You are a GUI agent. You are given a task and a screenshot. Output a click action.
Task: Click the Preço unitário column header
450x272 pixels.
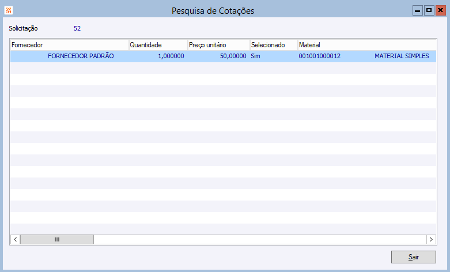[x=219, y=45]
